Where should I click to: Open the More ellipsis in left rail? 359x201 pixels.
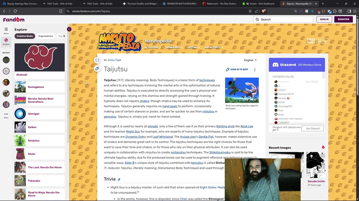click(6, 114)
